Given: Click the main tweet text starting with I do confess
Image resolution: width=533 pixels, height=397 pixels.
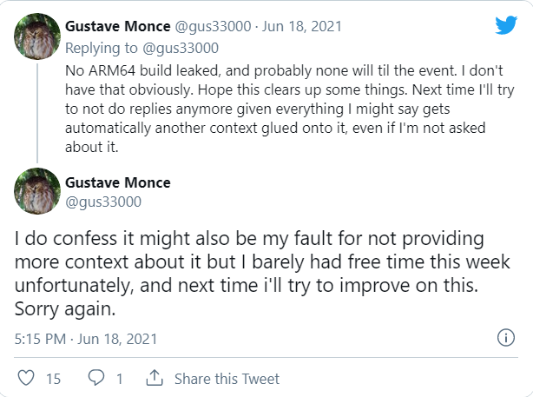Looking at the screenshot, I should [x=262, y=274].
